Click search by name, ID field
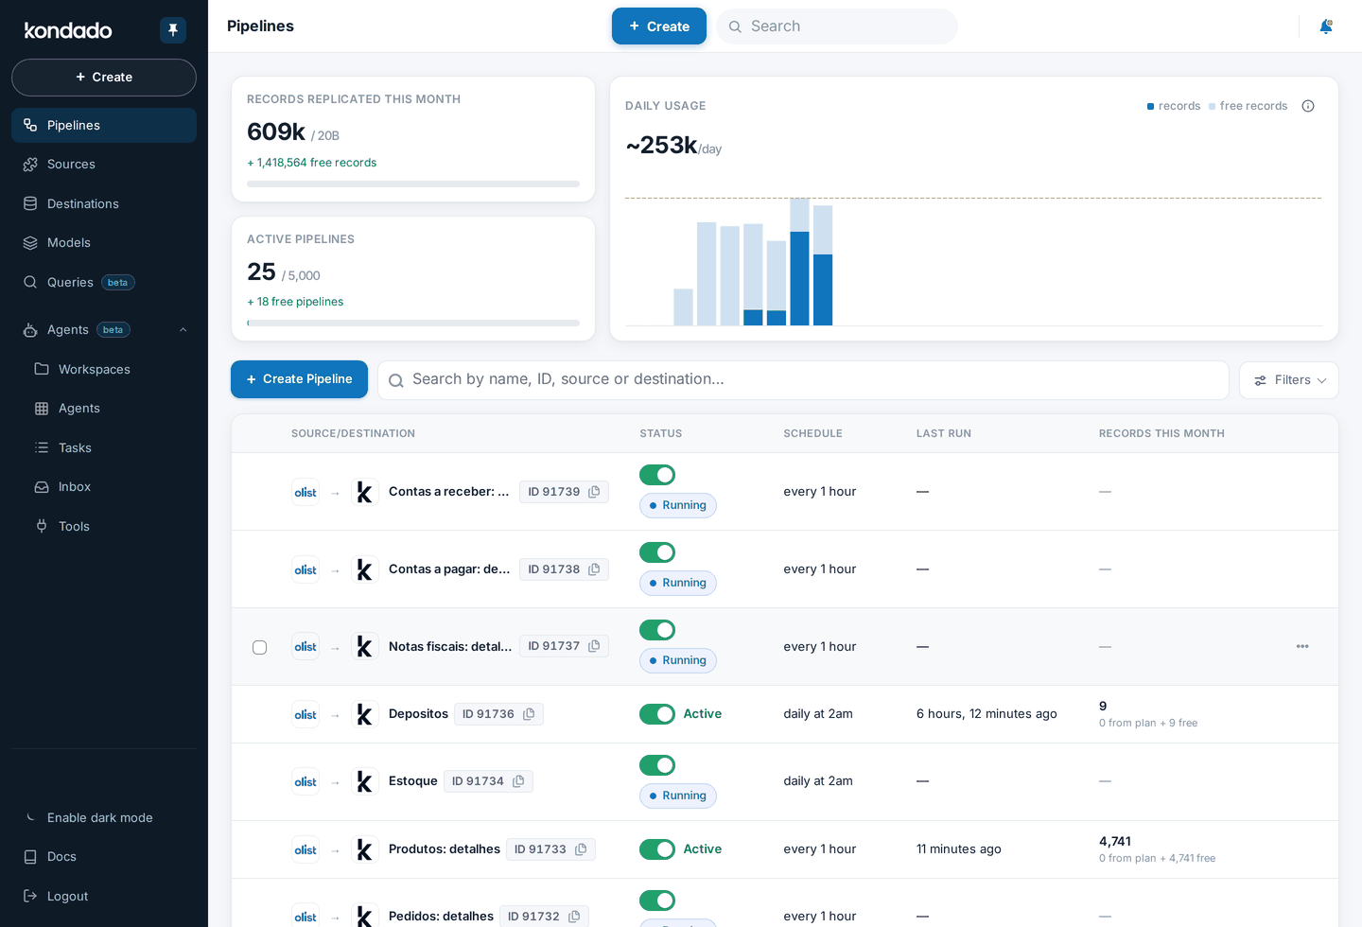The image size is (1362, 927). click(x=803, y=380)
